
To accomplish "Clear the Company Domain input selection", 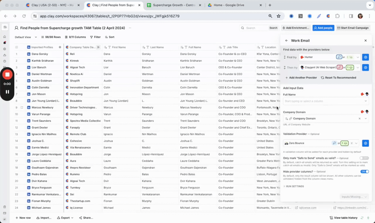I will (359, 118).
